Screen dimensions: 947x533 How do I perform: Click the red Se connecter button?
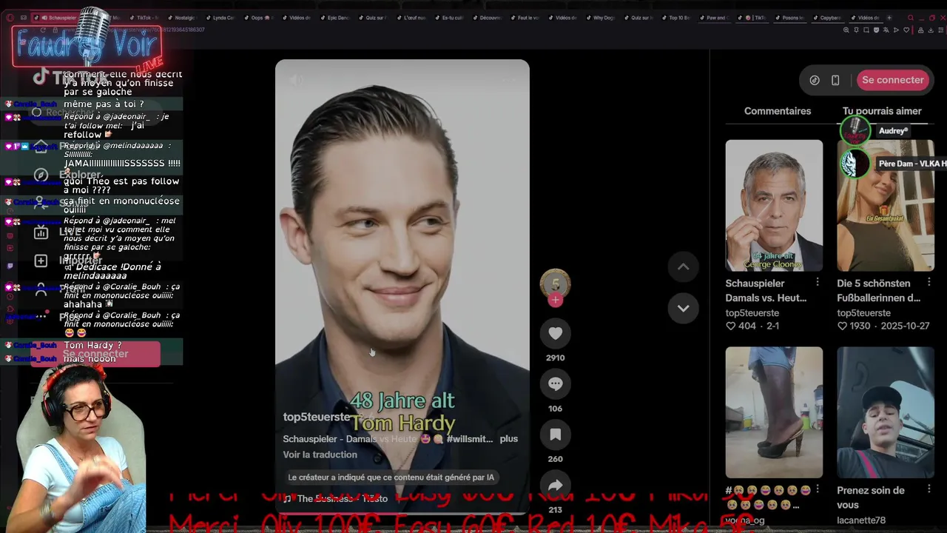pyautogui.click(x=893, y=80)
